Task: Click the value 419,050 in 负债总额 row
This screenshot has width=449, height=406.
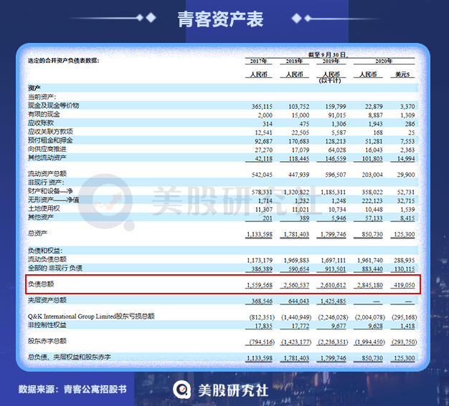Action: point(404,285)
